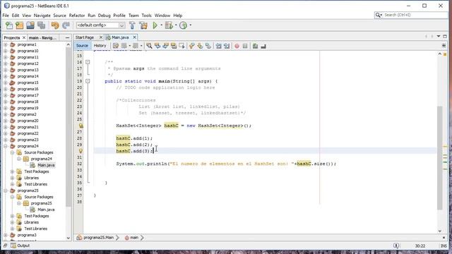This screenshot has height=254, width=452.
Task: Click the Search (Ctrl+I) input field
Action: (415, 15)
